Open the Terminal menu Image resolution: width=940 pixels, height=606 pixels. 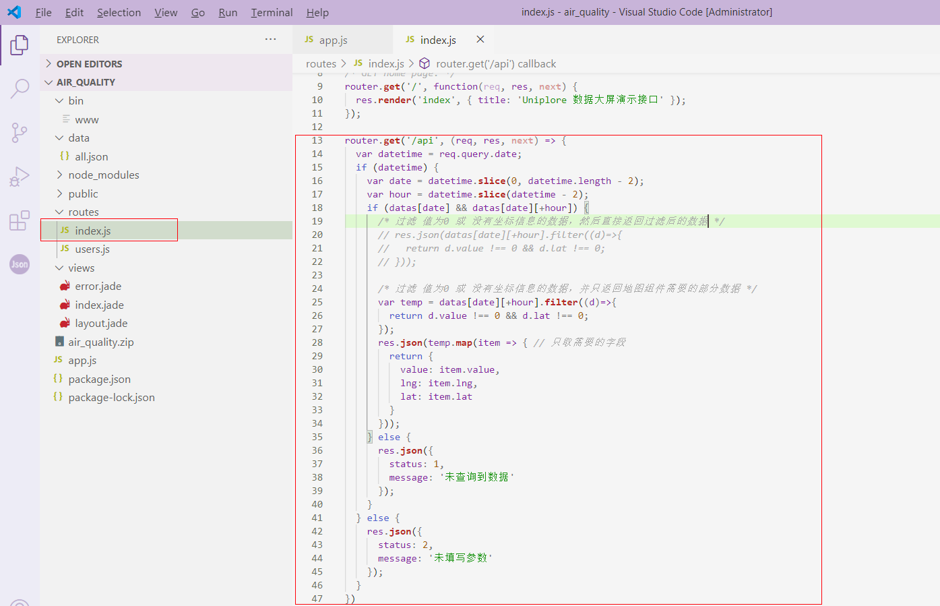(x=272, y=12)
